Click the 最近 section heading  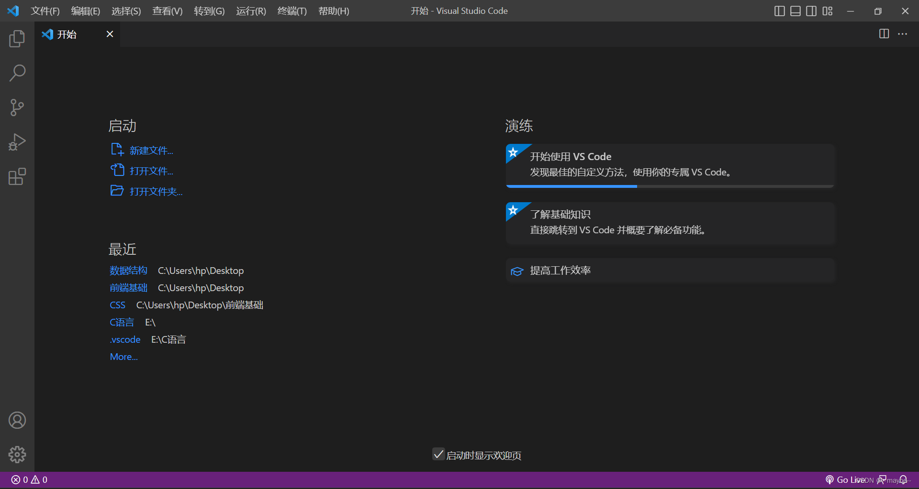122,249
